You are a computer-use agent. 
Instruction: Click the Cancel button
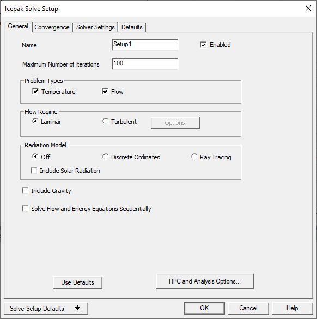click(x=248, y=308)
